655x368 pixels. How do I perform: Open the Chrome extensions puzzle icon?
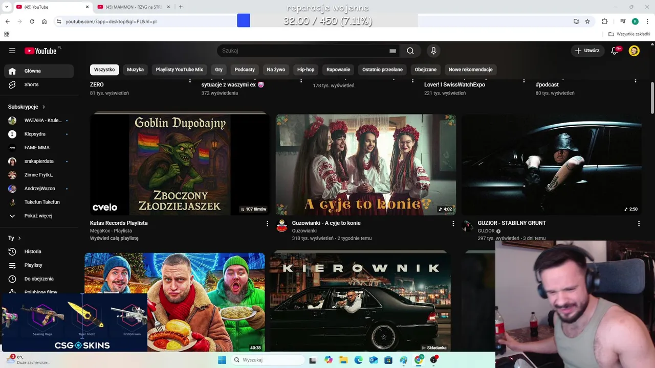tap(605, 21)
